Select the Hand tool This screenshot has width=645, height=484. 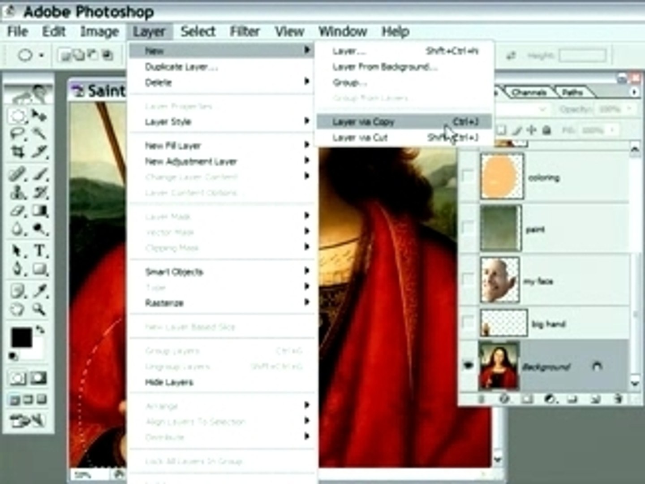(18, 309)
